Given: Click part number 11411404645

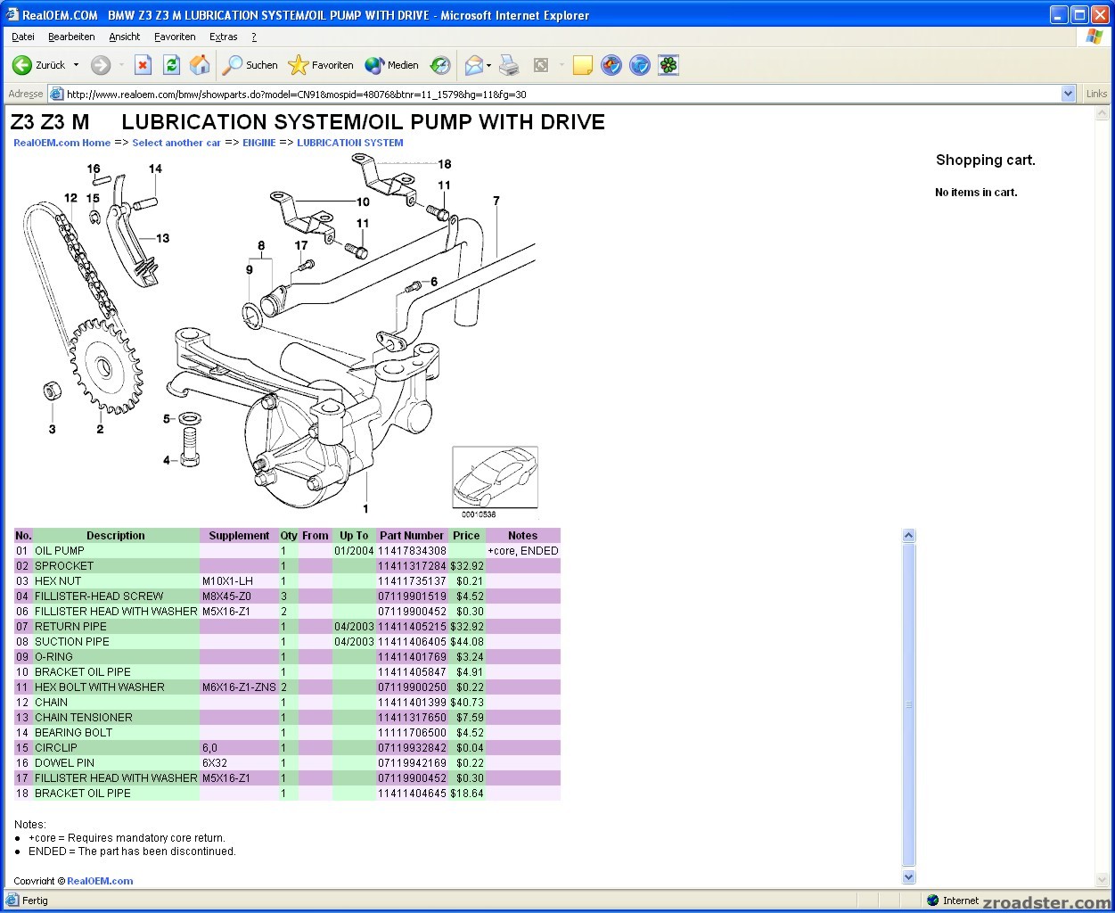Looking at the screenshot, I should pos(412,794).
